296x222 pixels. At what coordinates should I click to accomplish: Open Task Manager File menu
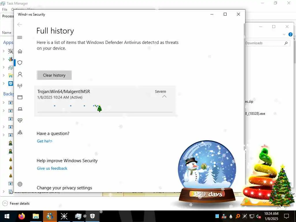[x=5, y=10]
